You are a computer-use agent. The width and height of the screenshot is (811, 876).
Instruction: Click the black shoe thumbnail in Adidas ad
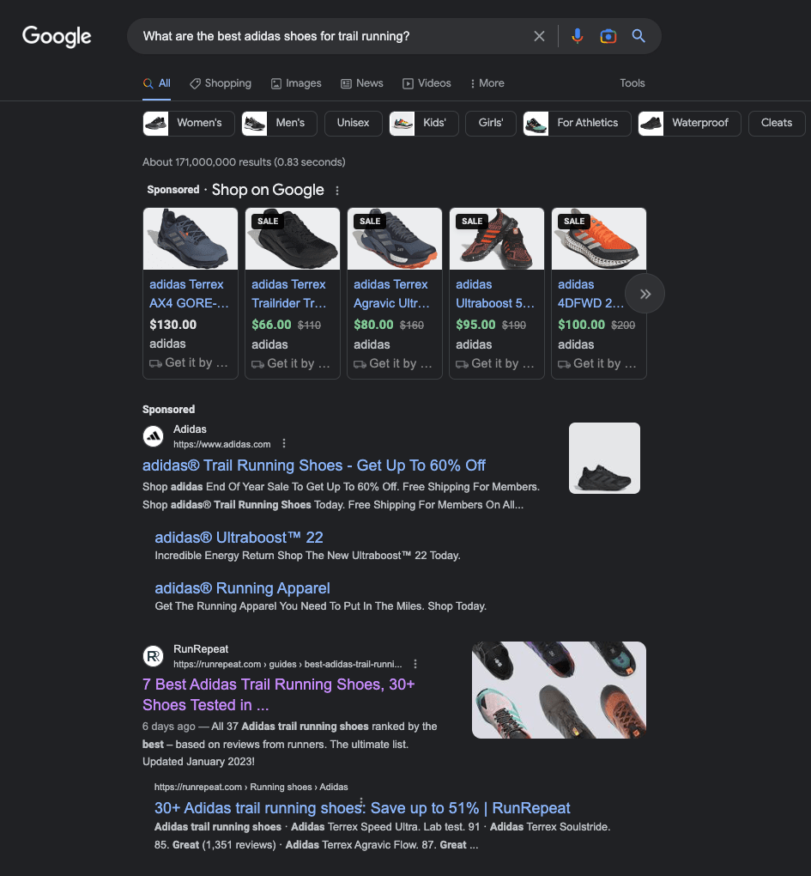(x=604, y=458)
